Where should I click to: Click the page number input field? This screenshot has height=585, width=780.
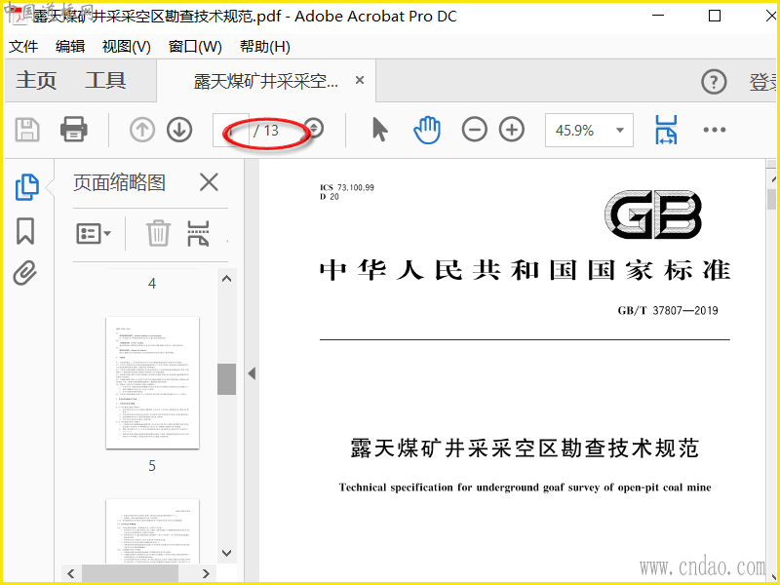(230, 131)
